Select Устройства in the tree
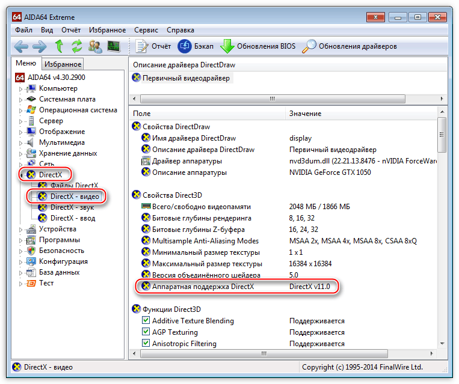The width and height of the screenshot is (459, 384). pos(52,229)
